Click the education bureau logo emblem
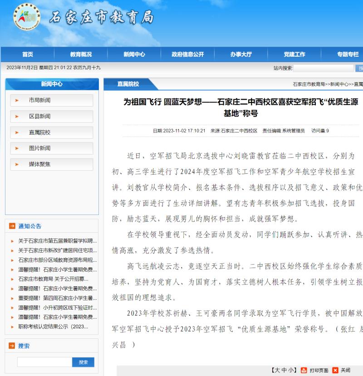The width and height of the screenshot is (363, 376). 27,17
